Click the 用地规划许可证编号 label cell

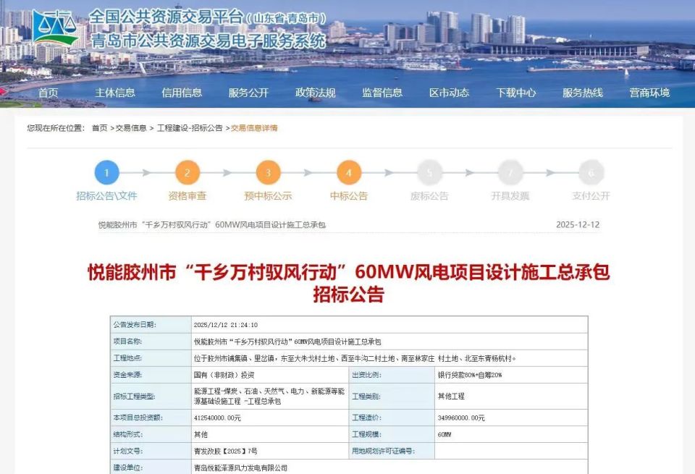[x=392, y=451]
